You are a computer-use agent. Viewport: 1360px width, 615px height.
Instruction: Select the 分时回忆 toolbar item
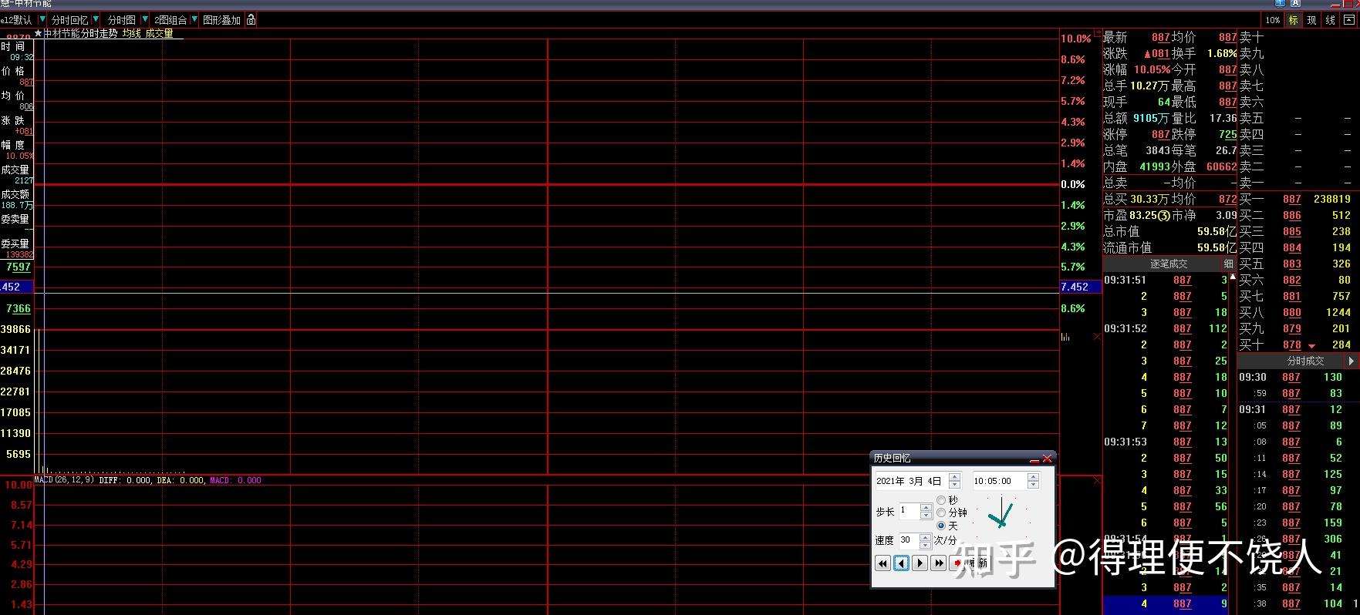point(69,20)
